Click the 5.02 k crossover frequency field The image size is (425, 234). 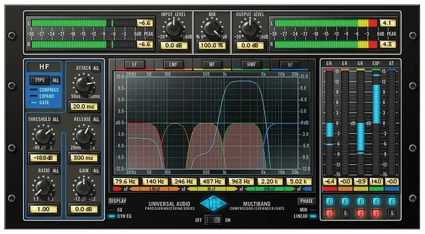tap(298, 182)
